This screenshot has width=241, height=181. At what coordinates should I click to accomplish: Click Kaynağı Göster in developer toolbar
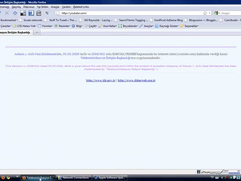click(x=167, y=26)
